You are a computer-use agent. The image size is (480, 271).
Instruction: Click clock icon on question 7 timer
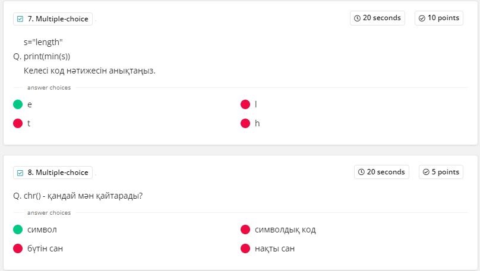click(357, 18)
